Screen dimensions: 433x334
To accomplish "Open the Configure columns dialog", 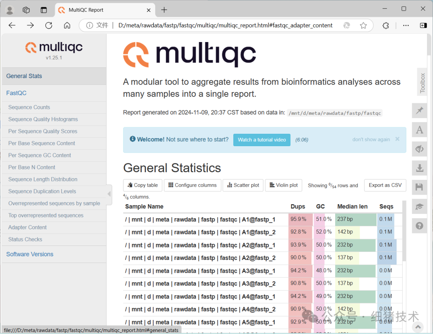I will click(x=192, y=185).
